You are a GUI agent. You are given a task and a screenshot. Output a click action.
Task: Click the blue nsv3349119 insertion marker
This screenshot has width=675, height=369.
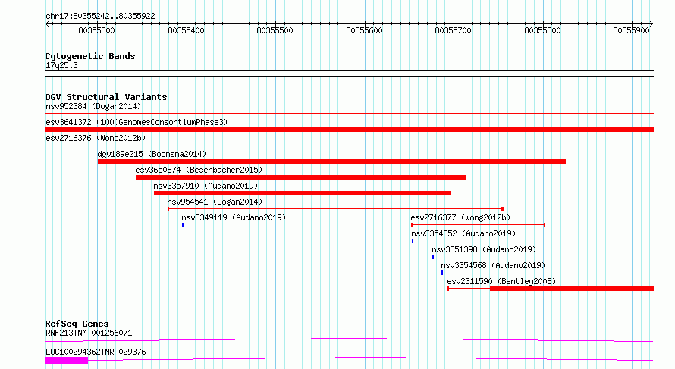(183, 225)
